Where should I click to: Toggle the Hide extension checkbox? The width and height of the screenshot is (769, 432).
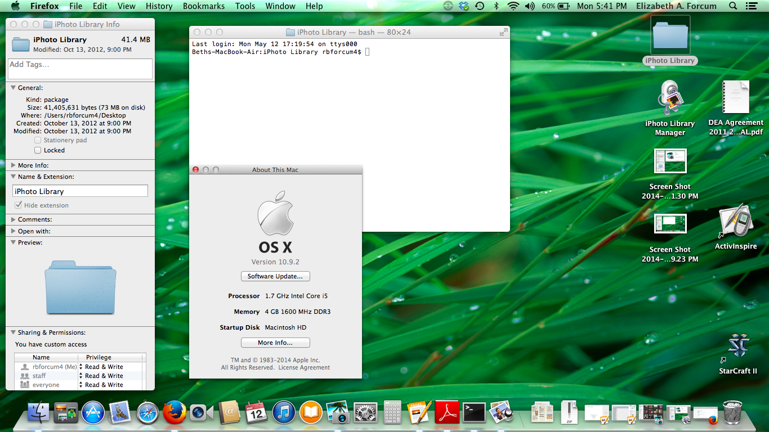[x=19, y=205]
